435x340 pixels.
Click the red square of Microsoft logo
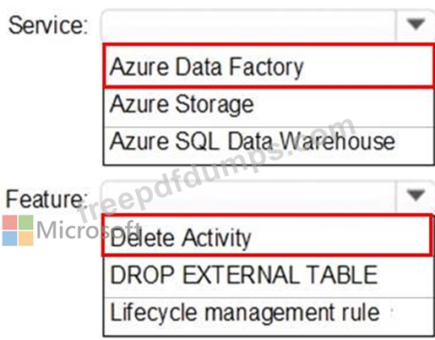coord(10,222)
